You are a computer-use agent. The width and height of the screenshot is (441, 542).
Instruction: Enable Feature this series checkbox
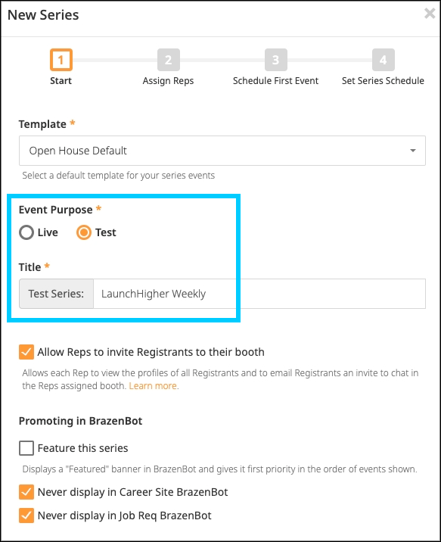tap(26, 448)
